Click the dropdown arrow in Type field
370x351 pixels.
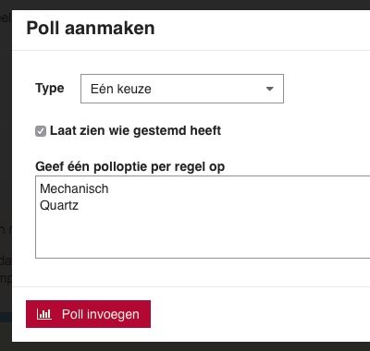coord(270,89)
